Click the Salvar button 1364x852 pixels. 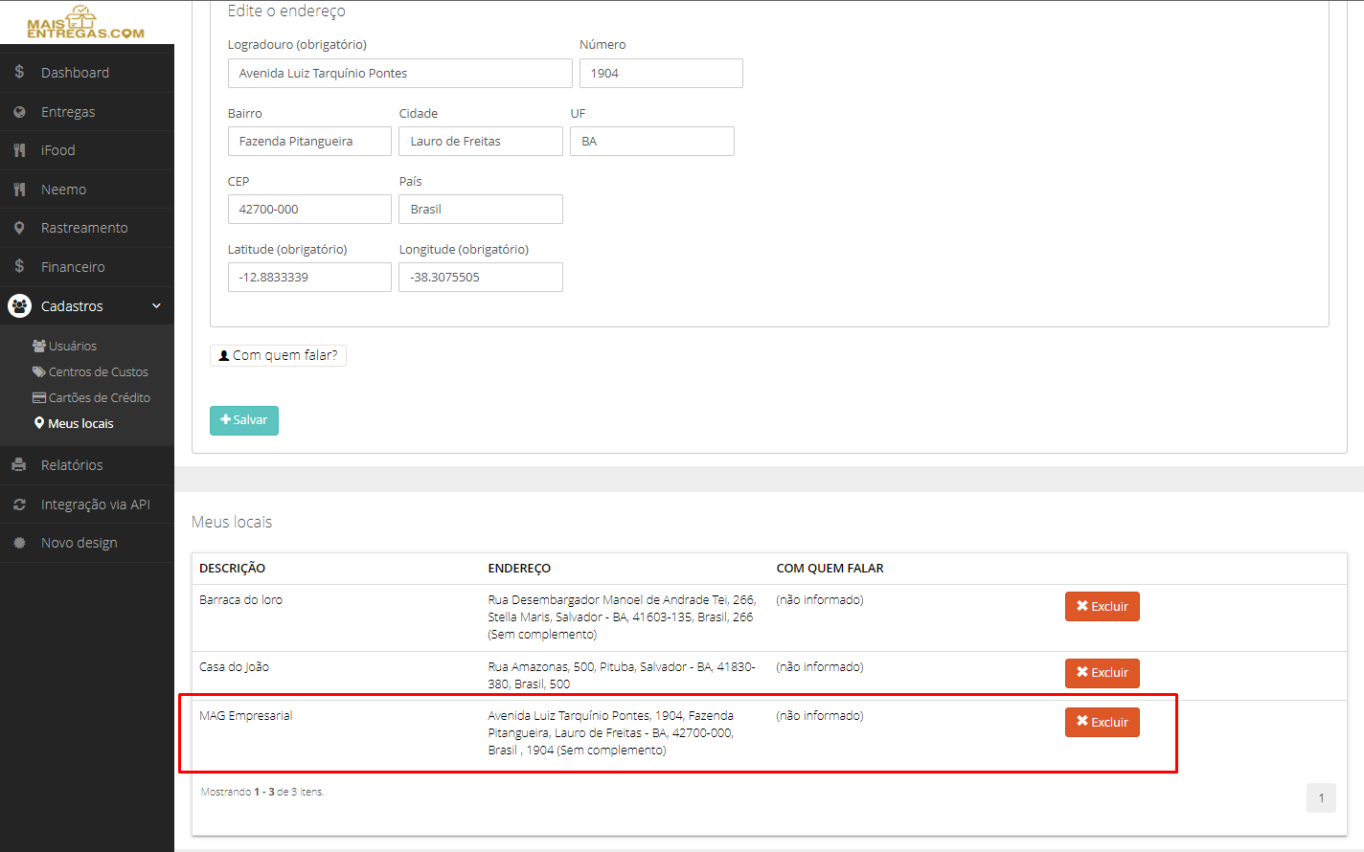pyautogui.click(x=244, y=420)
